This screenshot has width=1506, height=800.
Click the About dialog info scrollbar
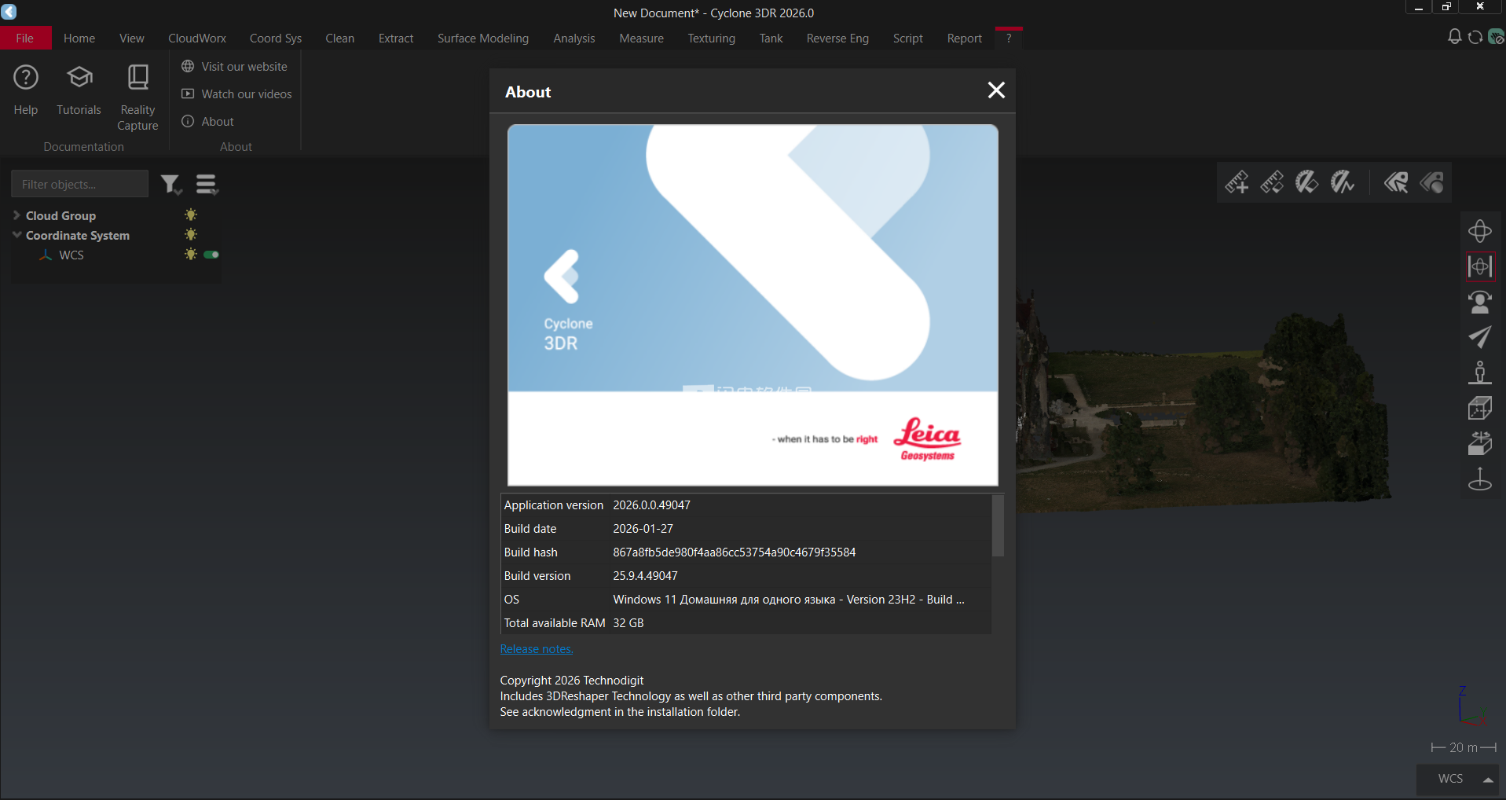[x=998, y=525]
